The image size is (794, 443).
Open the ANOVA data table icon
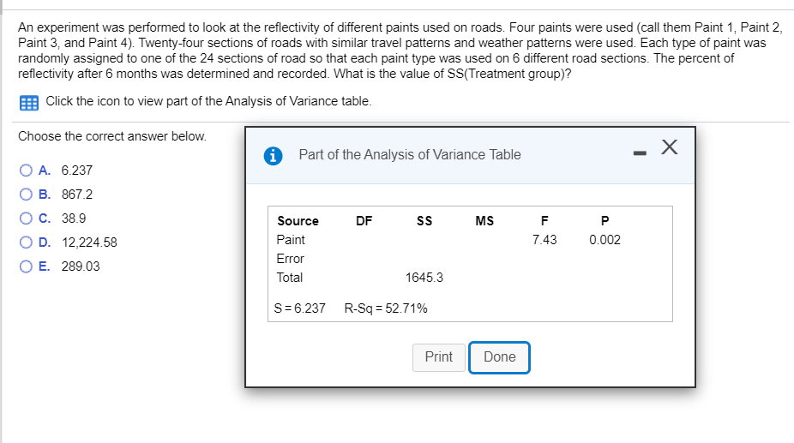tap(27, 102)
